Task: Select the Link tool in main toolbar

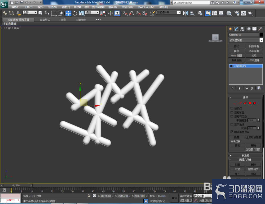Action: coord(5,13)
